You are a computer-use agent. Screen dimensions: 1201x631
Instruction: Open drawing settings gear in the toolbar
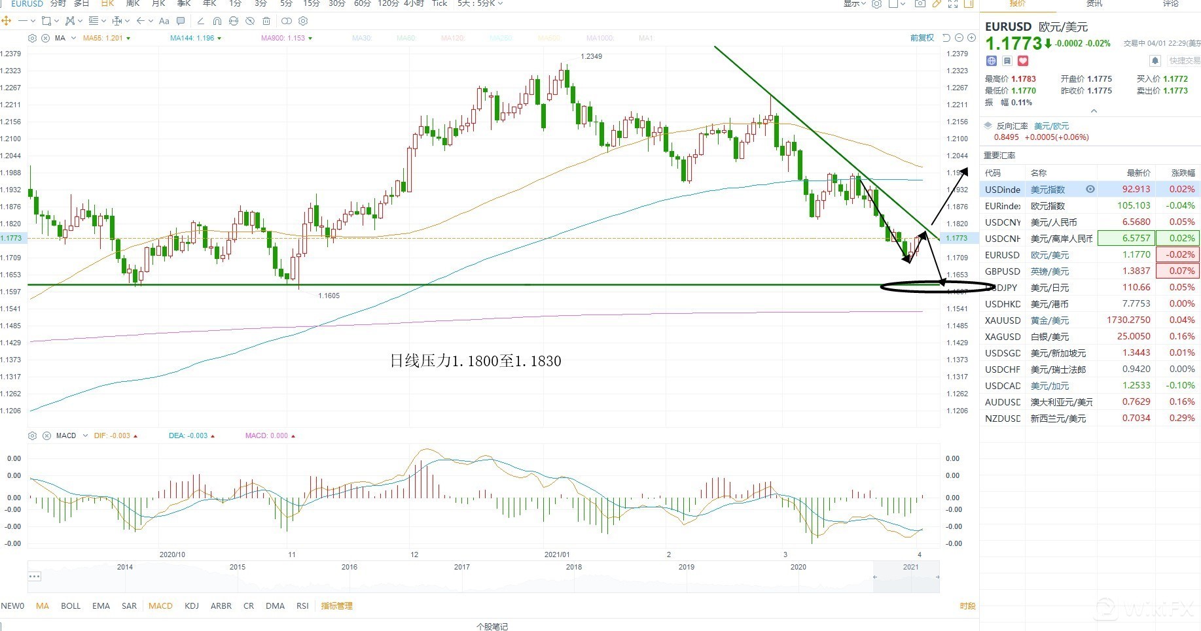303,21
